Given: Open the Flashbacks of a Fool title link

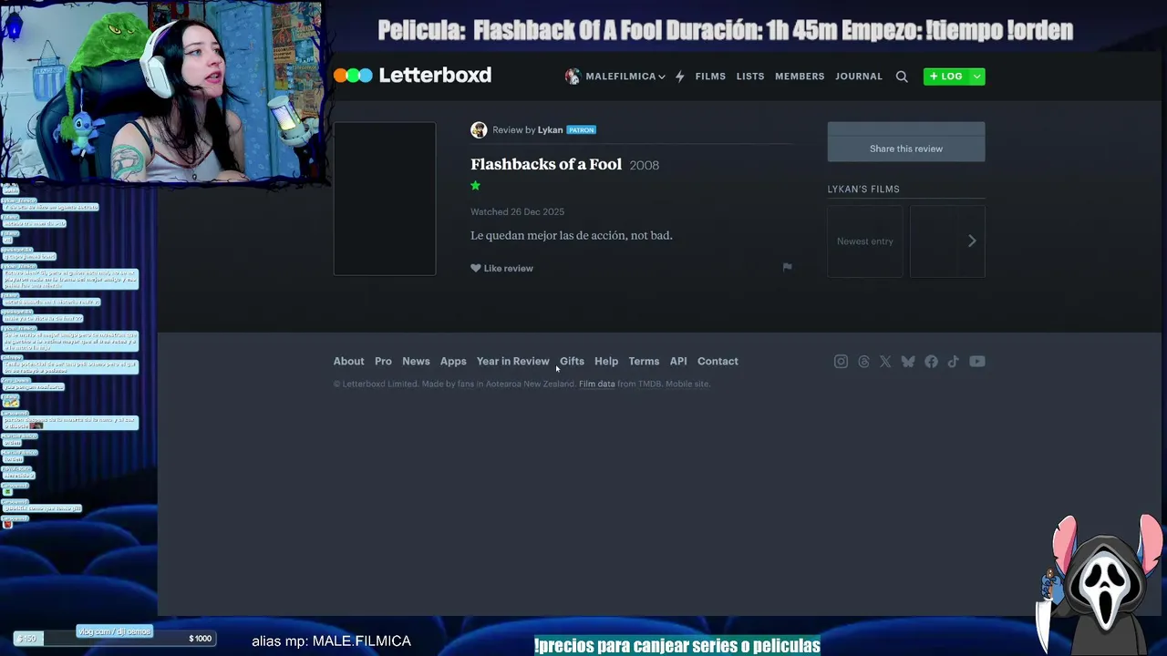Looking at the screenshot, I should (546, 165).
